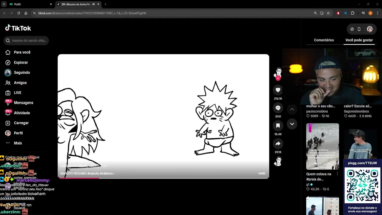Image resolution: width=382 pixels, height=215 pixels.
Task: Click the address bar URL
Action: (92, 13)
